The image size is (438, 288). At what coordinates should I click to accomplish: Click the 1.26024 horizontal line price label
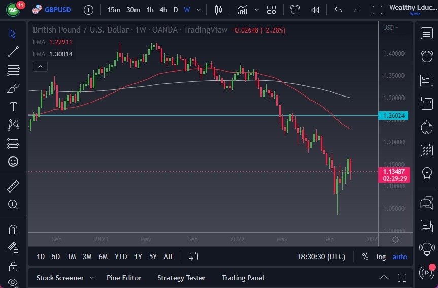pos(393,116)
